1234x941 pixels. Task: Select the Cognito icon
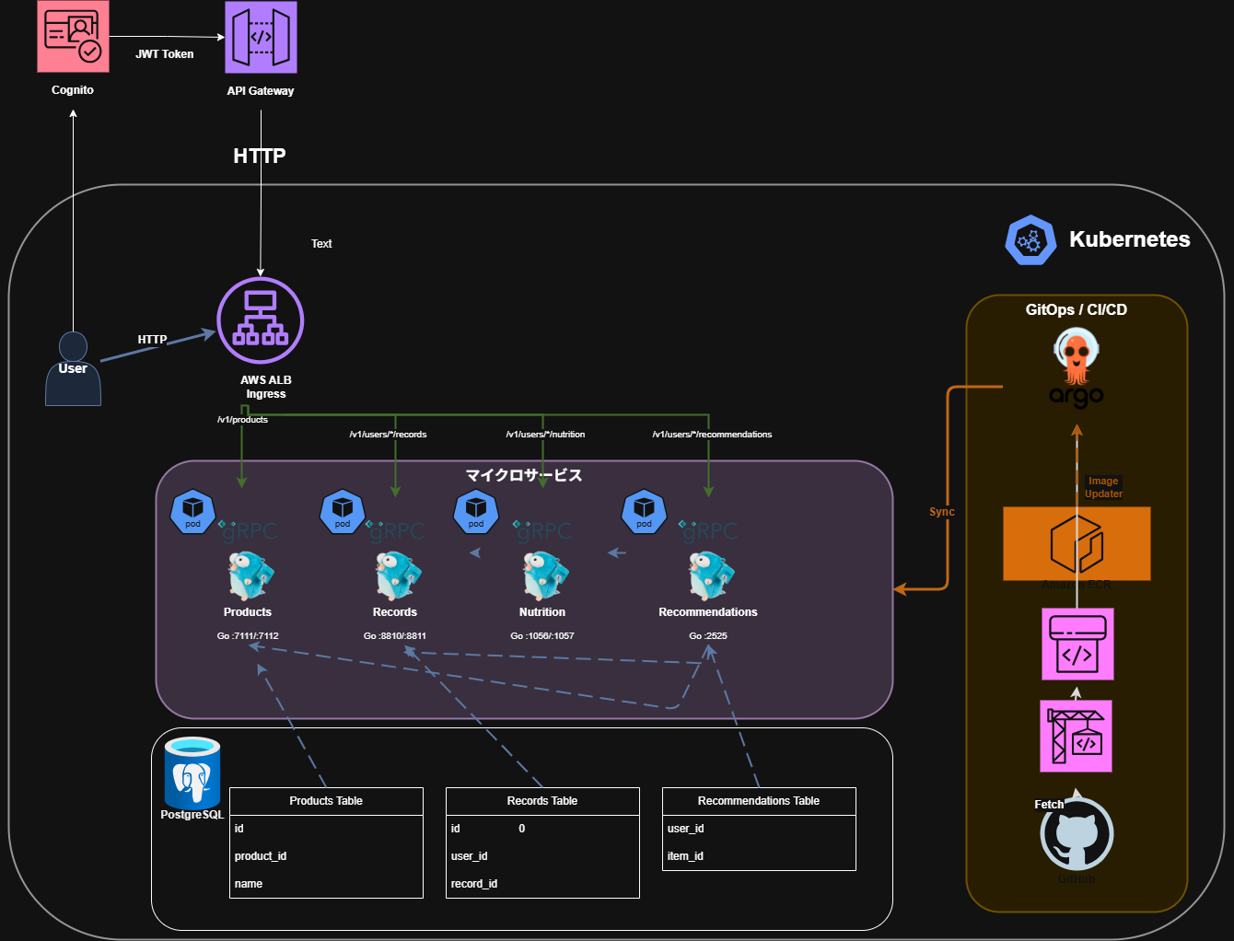point(73,37)
